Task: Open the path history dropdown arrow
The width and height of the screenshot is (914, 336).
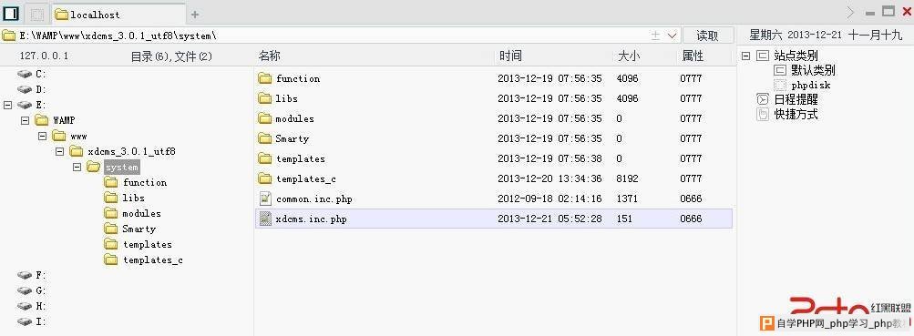Action: (673, 36)
